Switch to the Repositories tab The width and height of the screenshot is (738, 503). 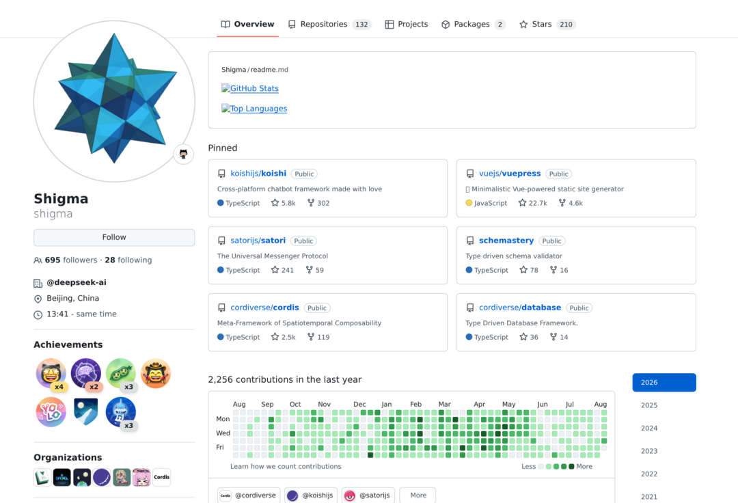[x=329, y=24]
